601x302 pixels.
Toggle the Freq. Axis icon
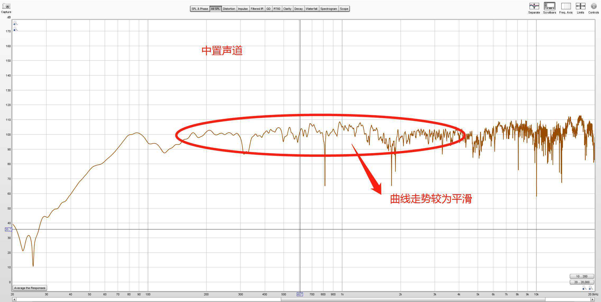tap(566, 6)
